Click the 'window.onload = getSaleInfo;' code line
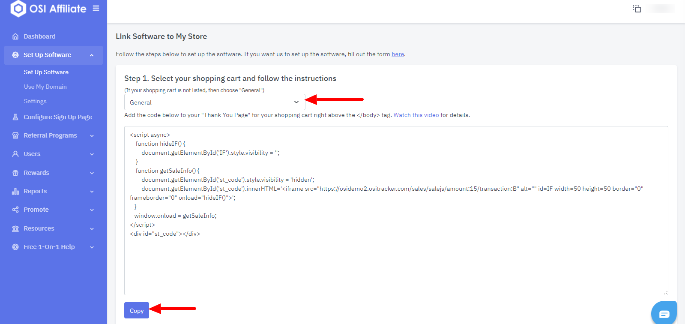 175,216
